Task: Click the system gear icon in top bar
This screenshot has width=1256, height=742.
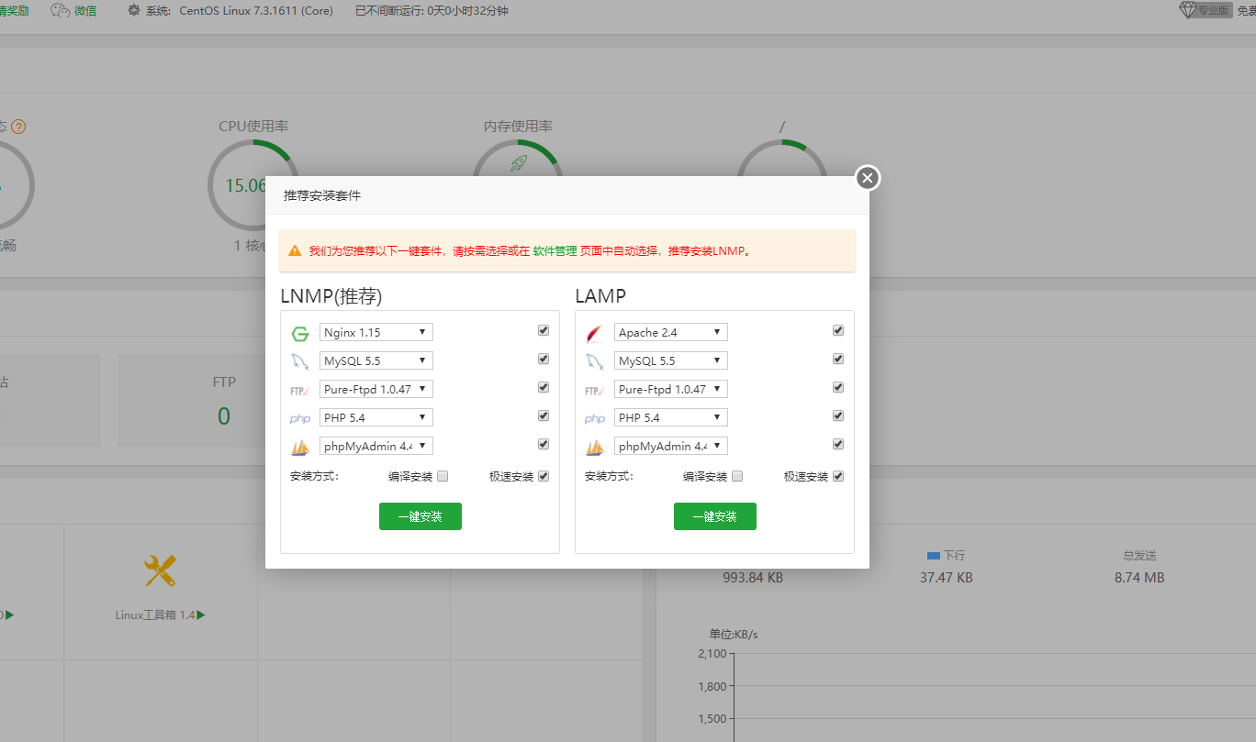Action: point(134,11)
